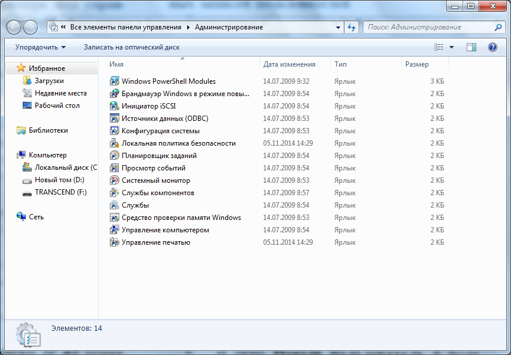The image size is (511, 355).
Task: Click the Загрузки folder icon in sidebar
Action: [x=27, y=80]
